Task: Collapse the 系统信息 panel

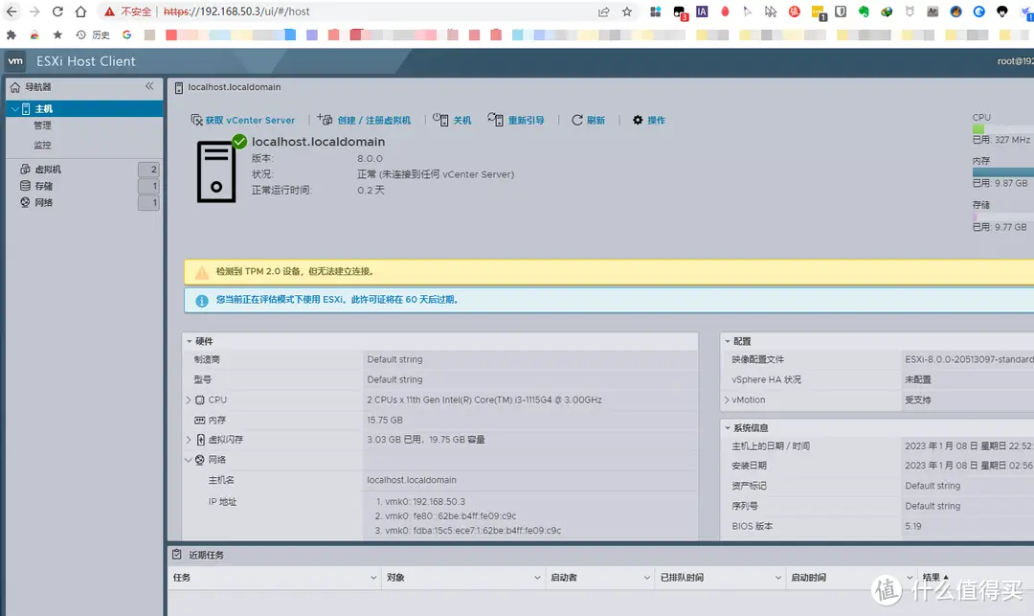Action: [728, 427]
